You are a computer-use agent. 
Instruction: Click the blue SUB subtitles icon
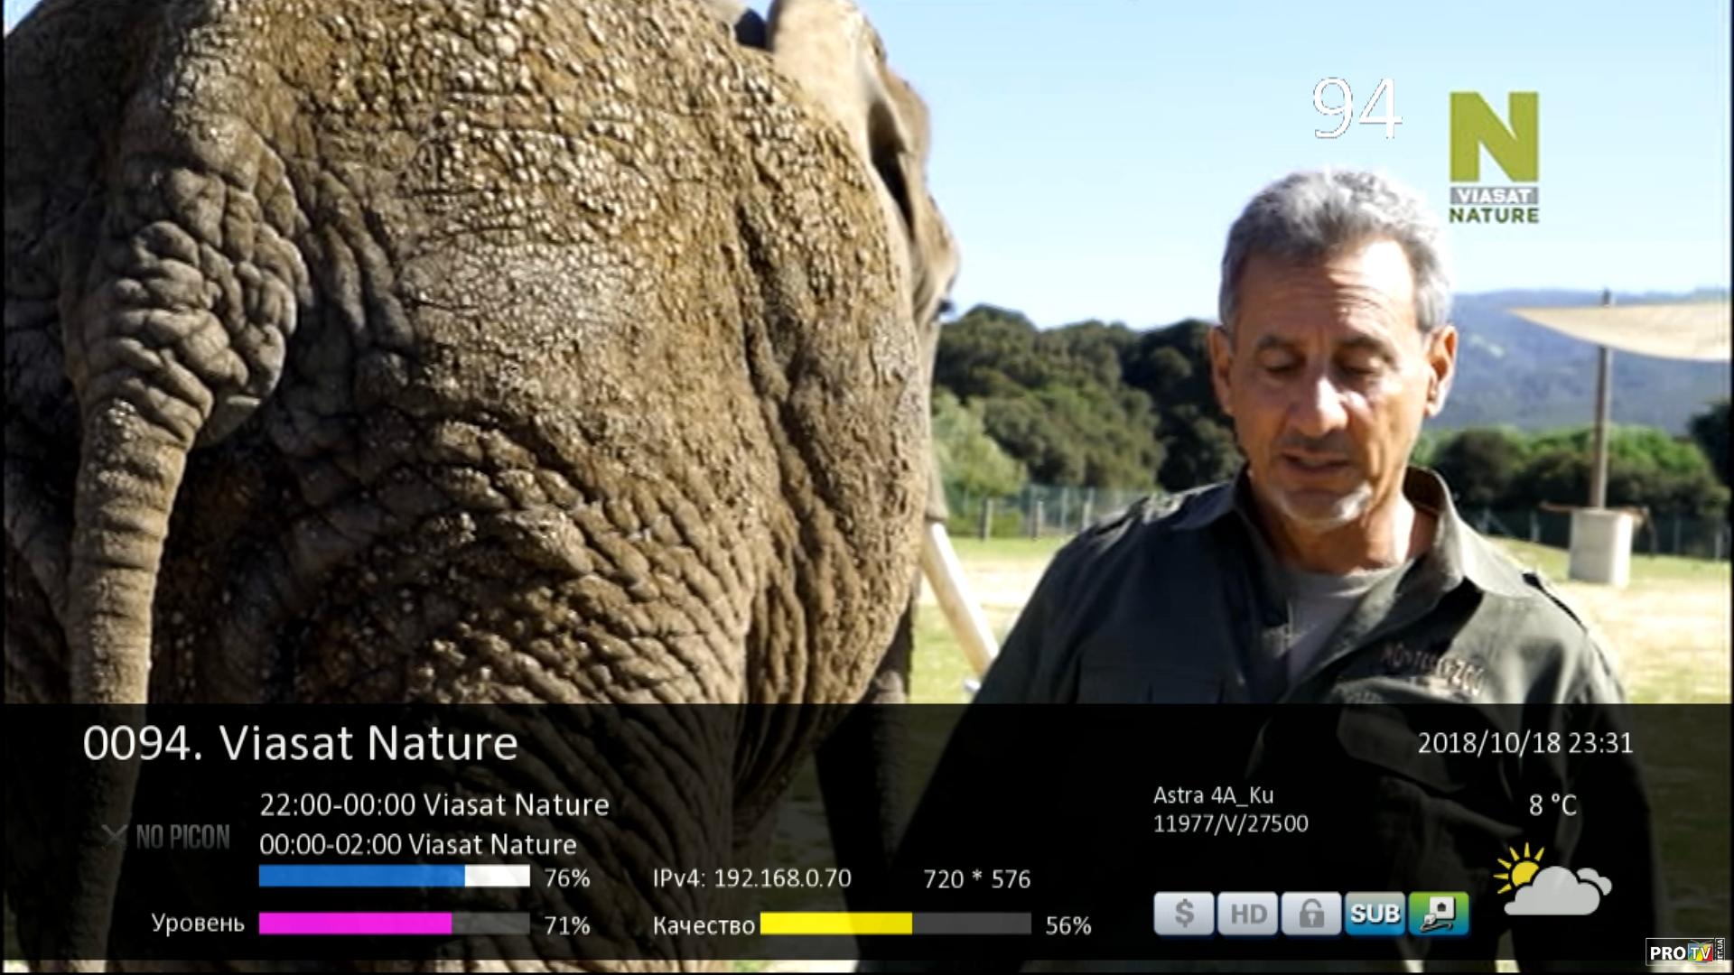click(1374, 914)
